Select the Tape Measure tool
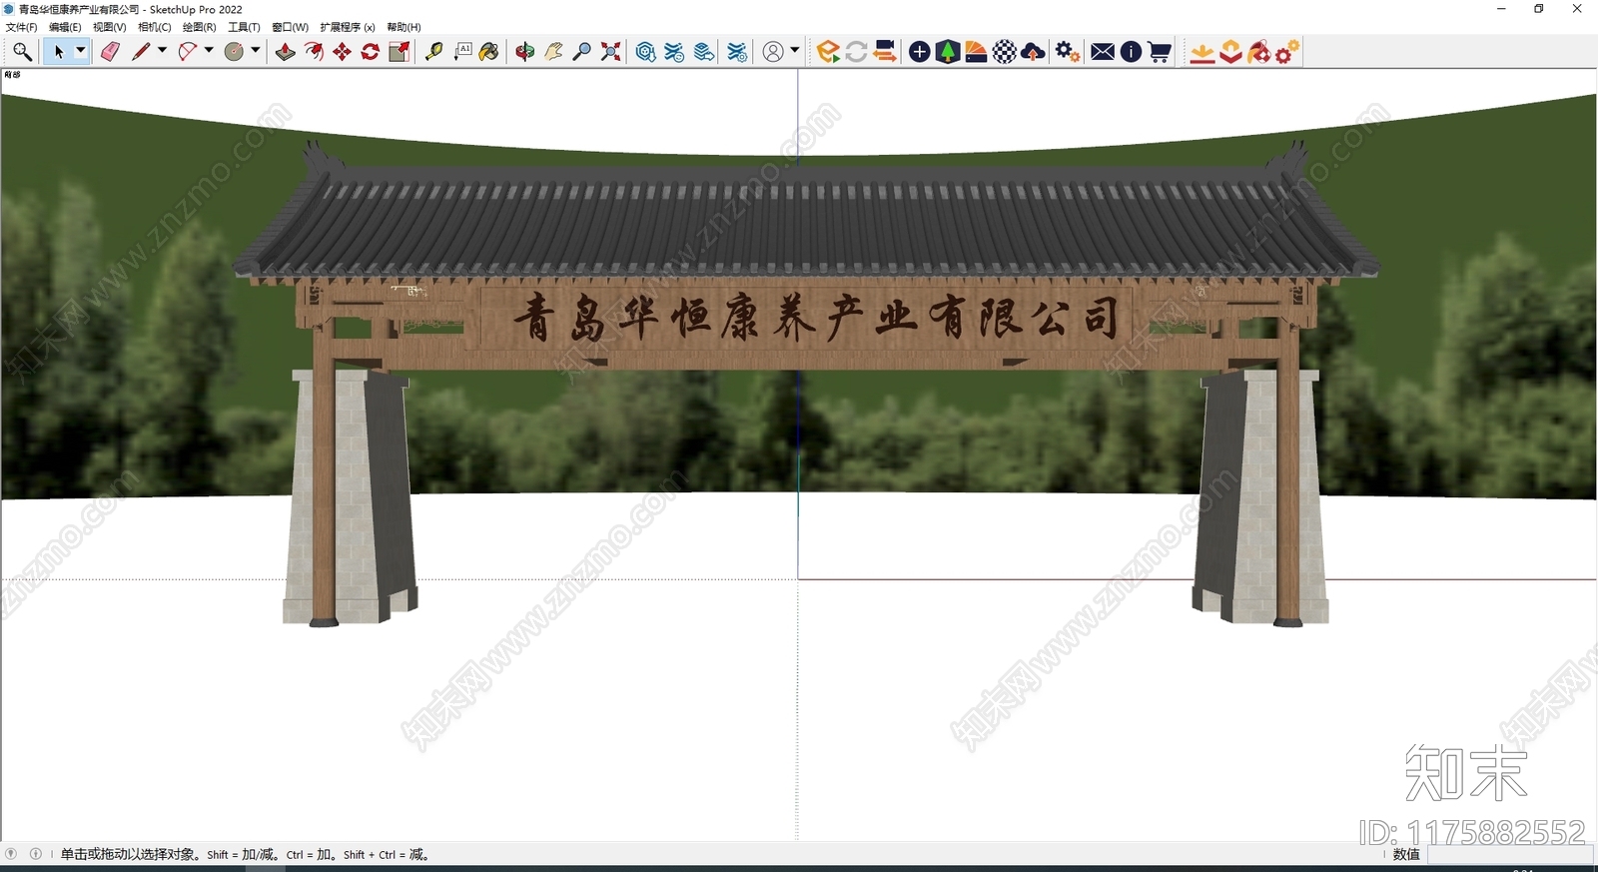Viewport: 1598px width, 872px height. pos(434,52)
